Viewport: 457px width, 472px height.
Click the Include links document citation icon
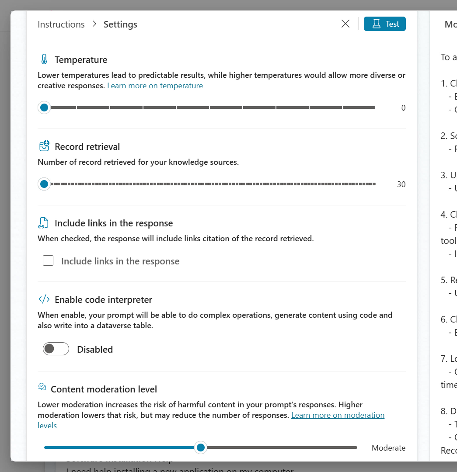[x=43, y=223]
